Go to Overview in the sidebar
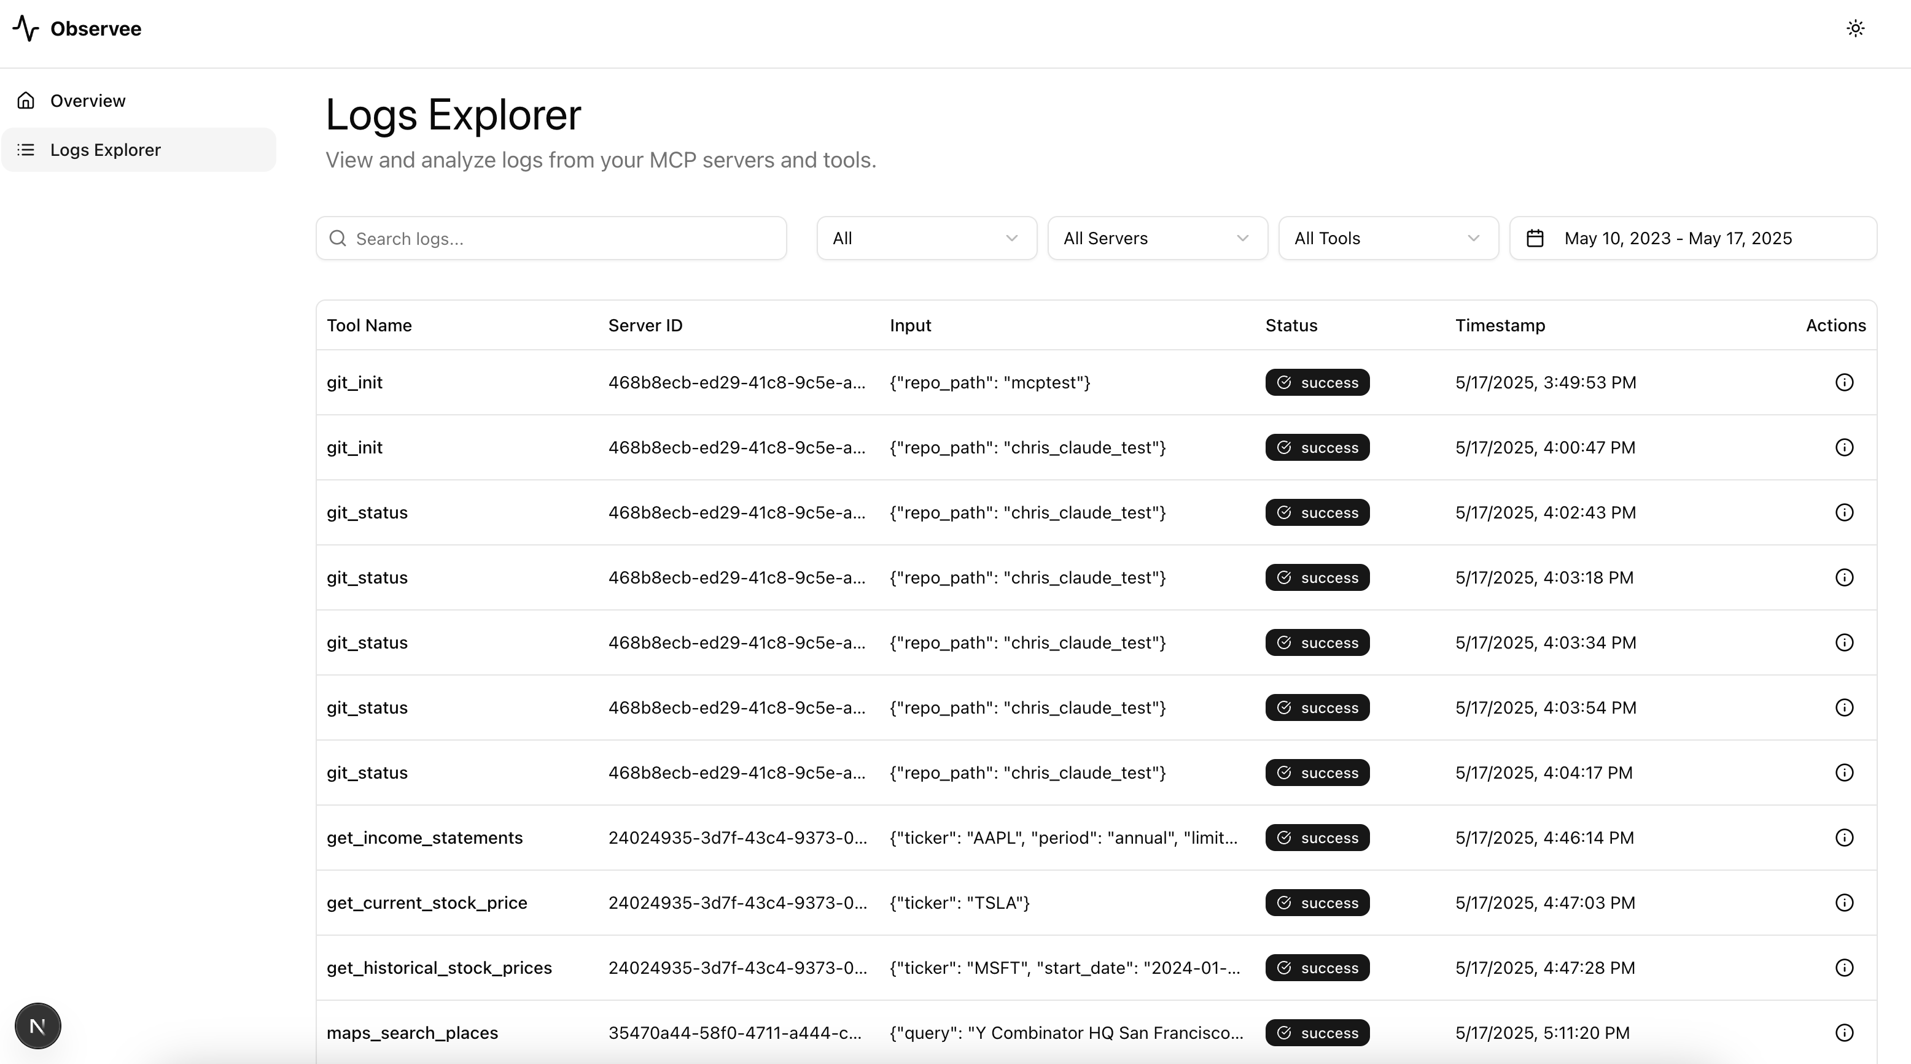Screen dimensions: 1911x1064 tap(88, 101)
